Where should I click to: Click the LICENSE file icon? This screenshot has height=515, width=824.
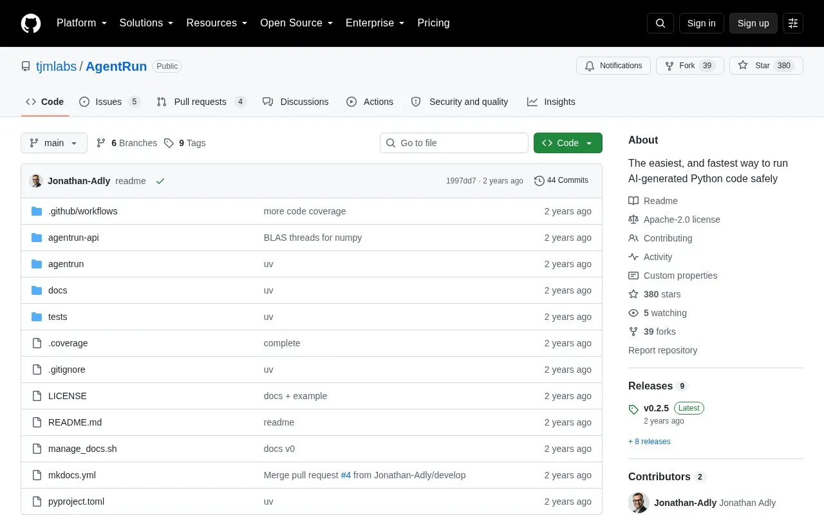[37, 396]
